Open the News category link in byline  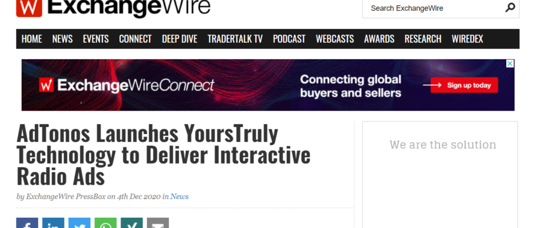pyautogui.click(x=179, y=197)
